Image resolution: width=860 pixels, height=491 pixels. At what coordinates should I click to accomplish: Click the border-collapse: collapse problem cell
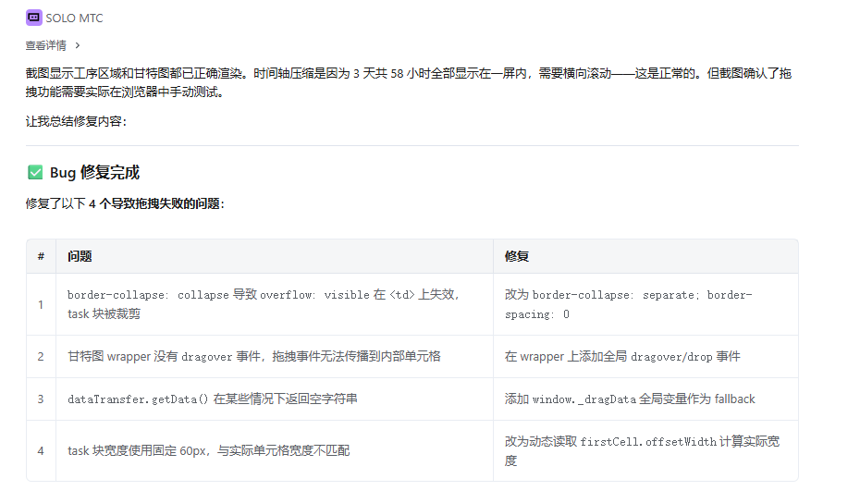[275, 304]
